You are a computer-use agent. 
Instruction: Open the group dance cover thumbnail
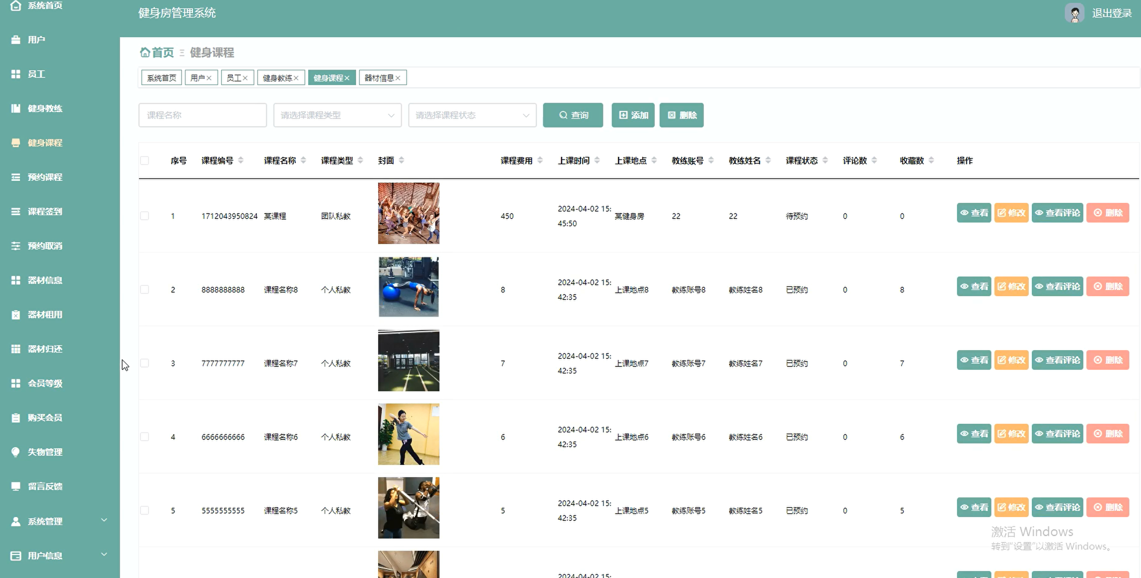point(408,213)
